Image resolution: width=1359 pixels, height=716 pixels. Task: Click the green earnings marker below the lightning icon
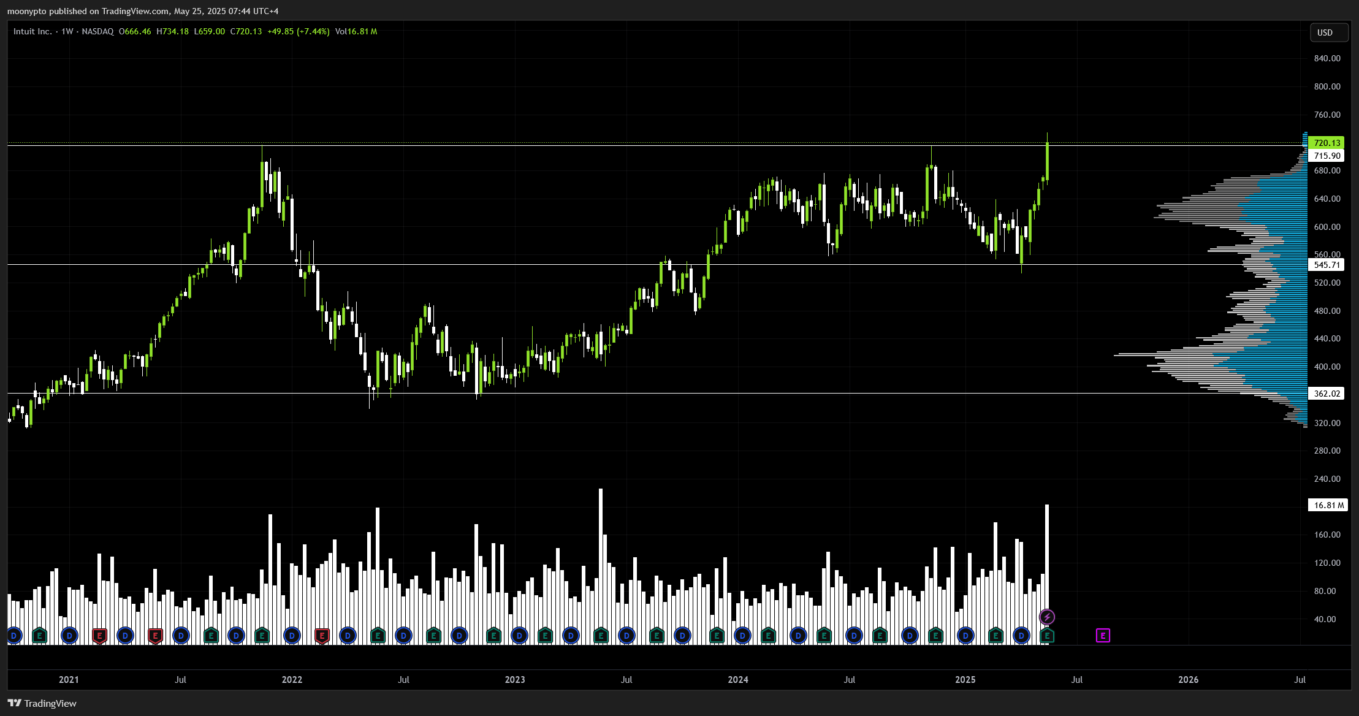coord(1047,636)
